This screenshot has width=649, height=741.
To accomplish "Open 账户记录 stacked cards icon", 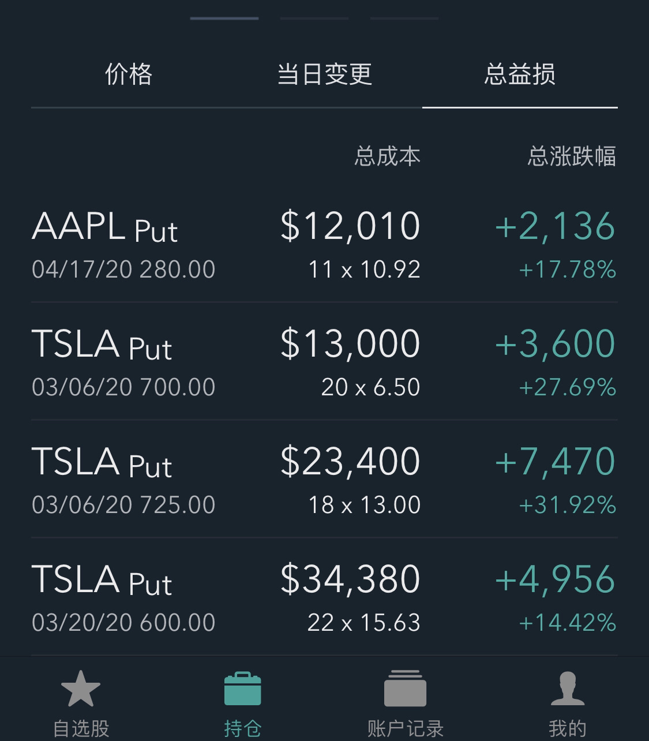I will [x=405, y=688].
